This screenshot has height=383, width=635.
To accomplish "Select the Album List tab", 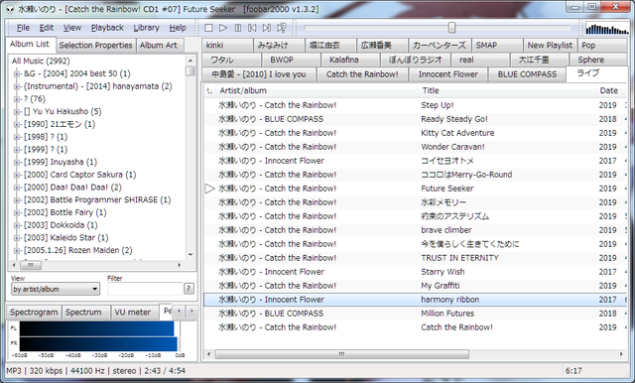I will tap(30, 44).
